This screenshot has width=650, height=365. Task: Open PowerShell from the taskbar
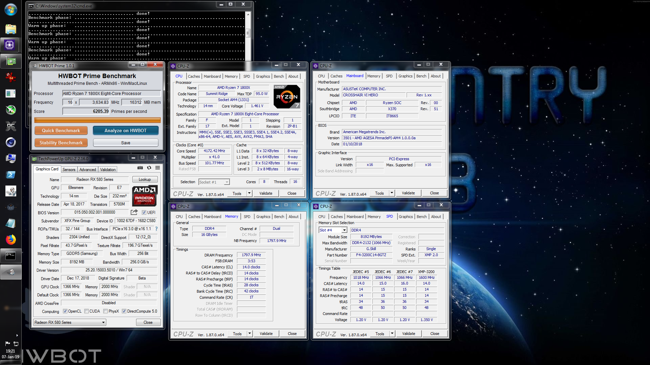(11, 175)
